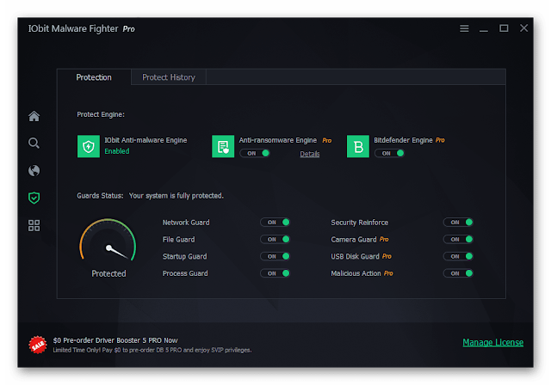Select the Protect shield sidebar icon

coord(34,198)
